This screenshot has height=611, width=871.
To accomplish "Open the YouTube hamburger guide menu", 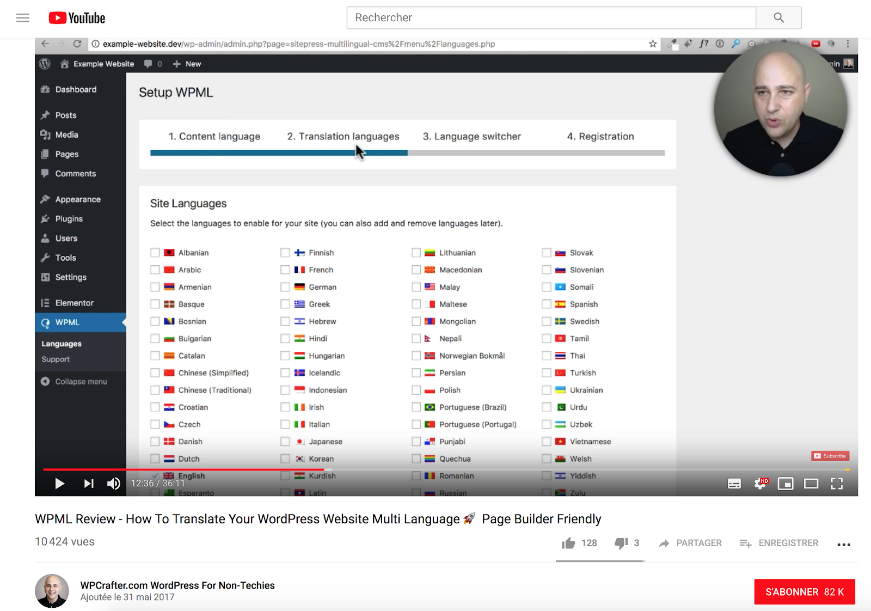I will [x=23, y=18].
